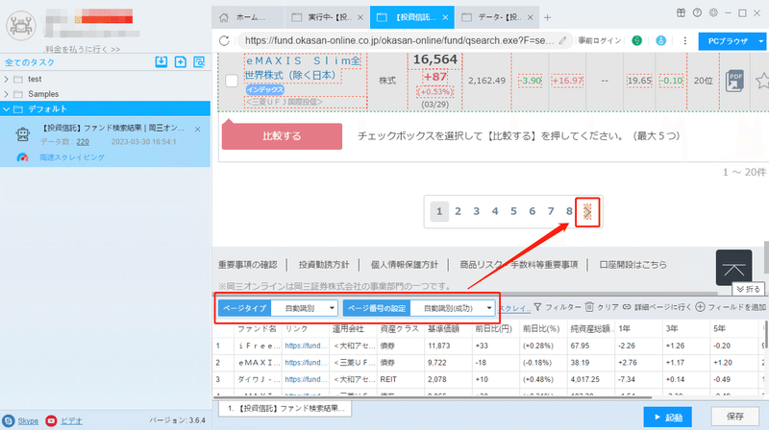Screen dimensions: 769x430
Task: Close the task item in sidebar
Action: (x=198, y=130)
